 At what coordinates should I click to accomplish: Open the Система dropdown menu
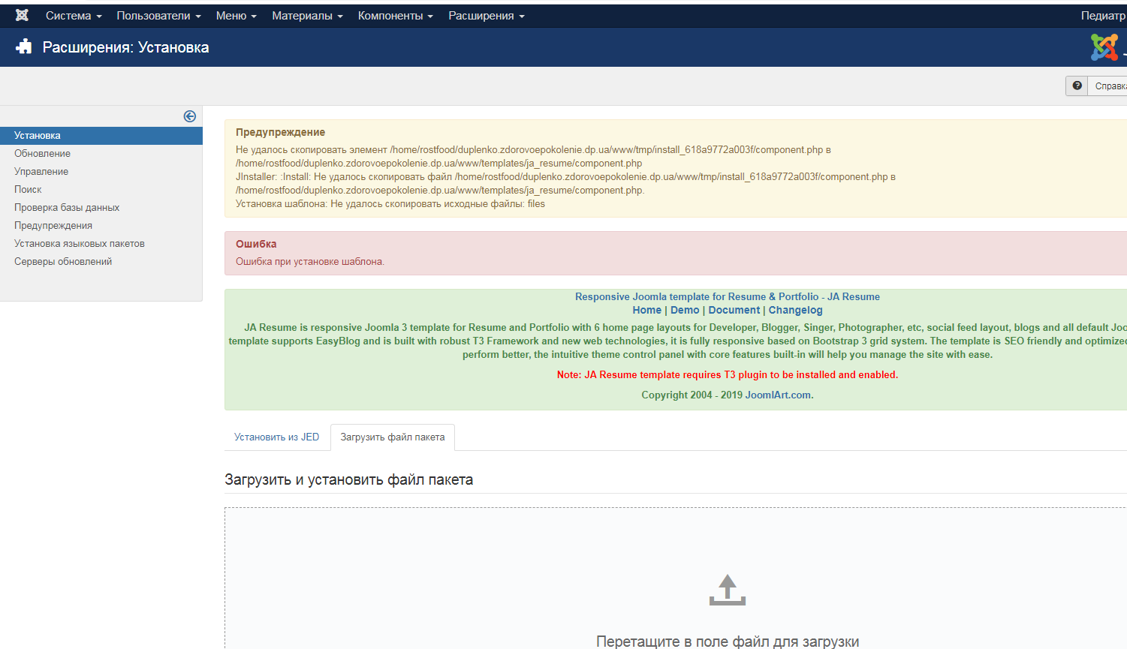[x=74, y=16]
